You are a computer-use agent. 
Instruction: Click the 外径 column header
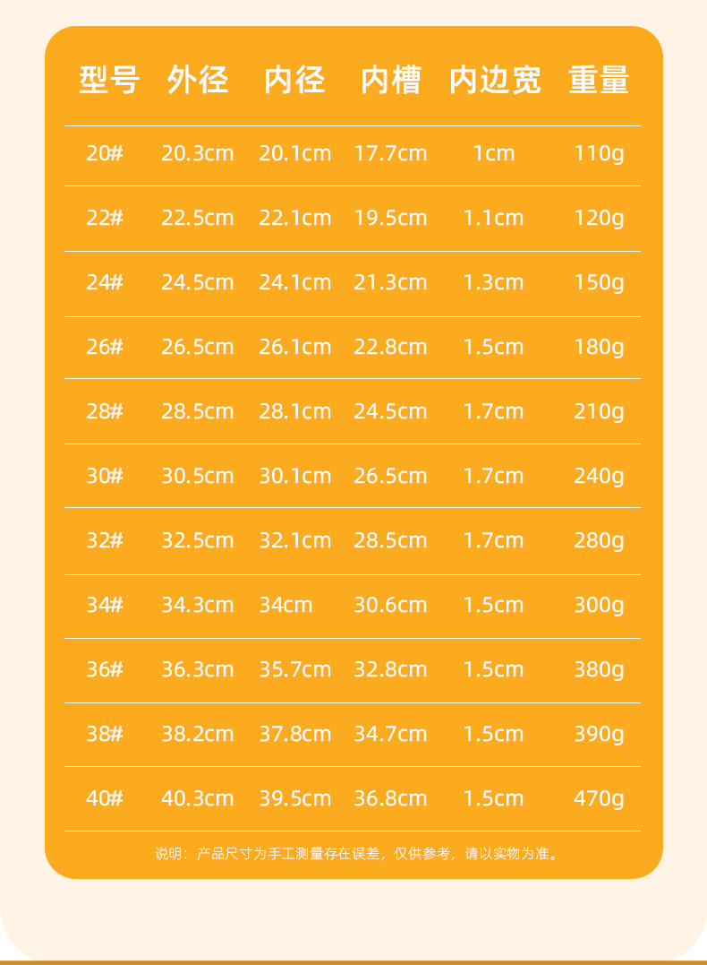[x=198, y=82]
